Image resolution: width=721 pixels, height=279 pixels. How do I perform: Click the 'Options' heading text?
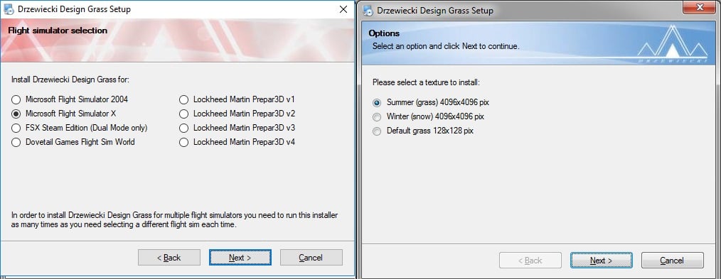[384, 33]
